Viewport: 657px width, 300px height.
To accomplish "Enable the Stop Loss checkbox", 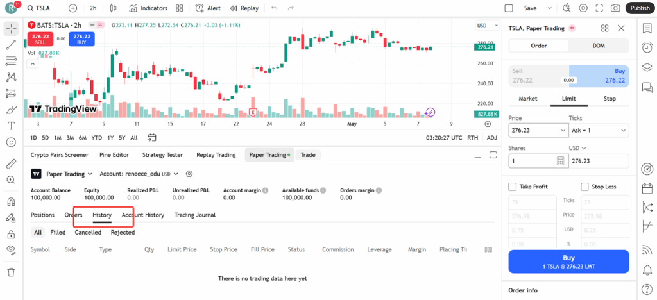I will (x=584, y=187).
